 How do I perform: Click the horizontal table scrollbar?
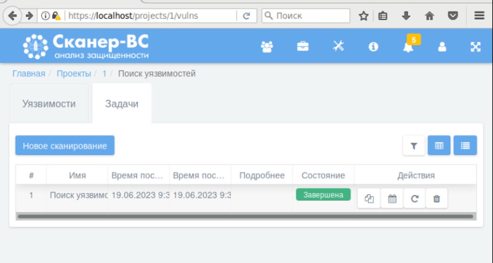(x=246, y=216)
